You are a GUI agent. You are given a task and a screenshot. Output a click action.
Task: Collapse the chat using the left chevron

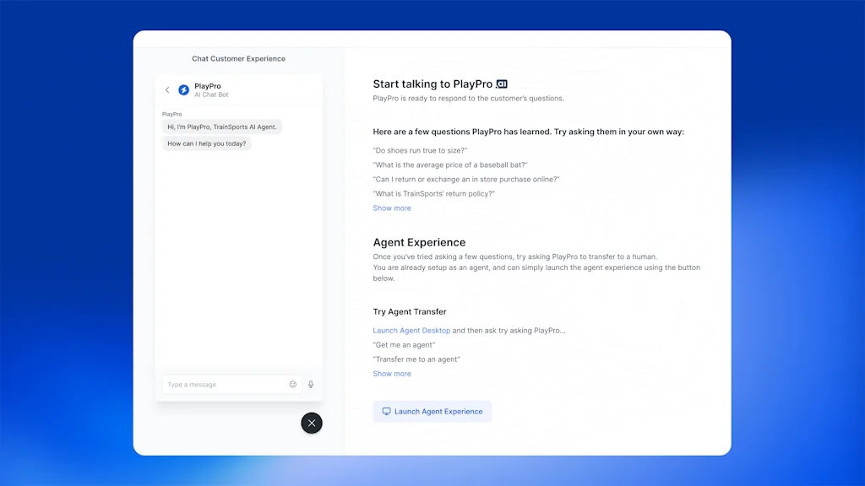tap(167, 89)
